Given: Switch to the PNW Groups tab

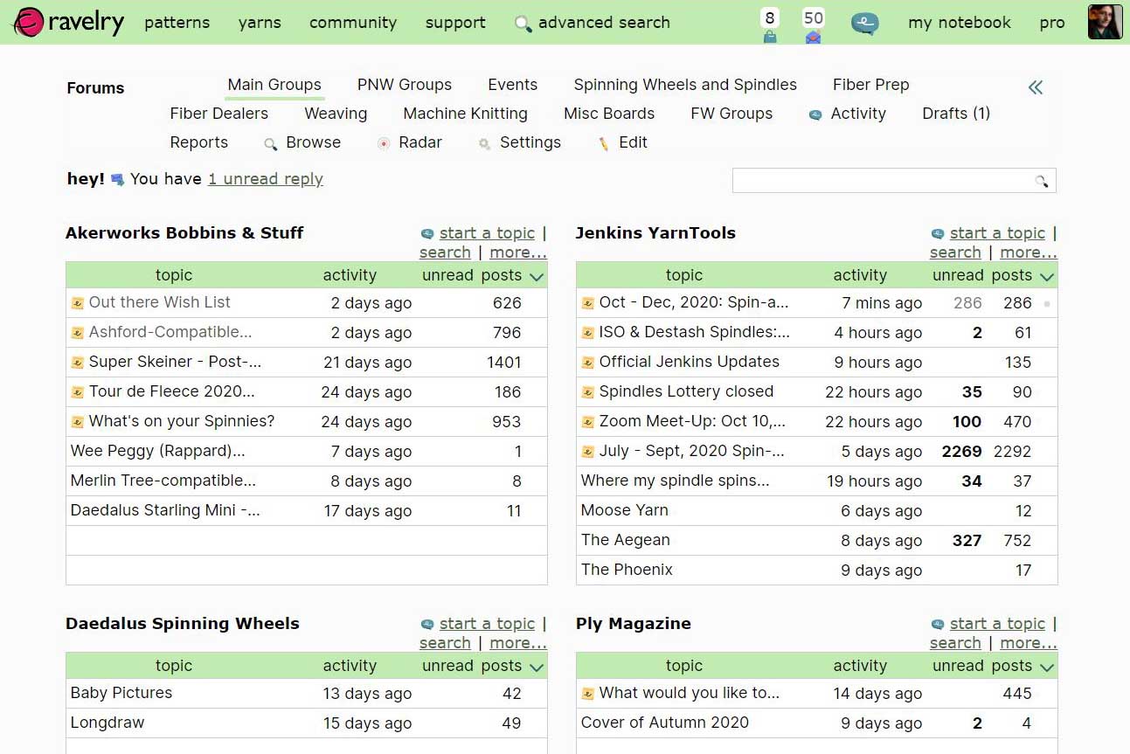Looking at the screenshot, I should point(404,85).
